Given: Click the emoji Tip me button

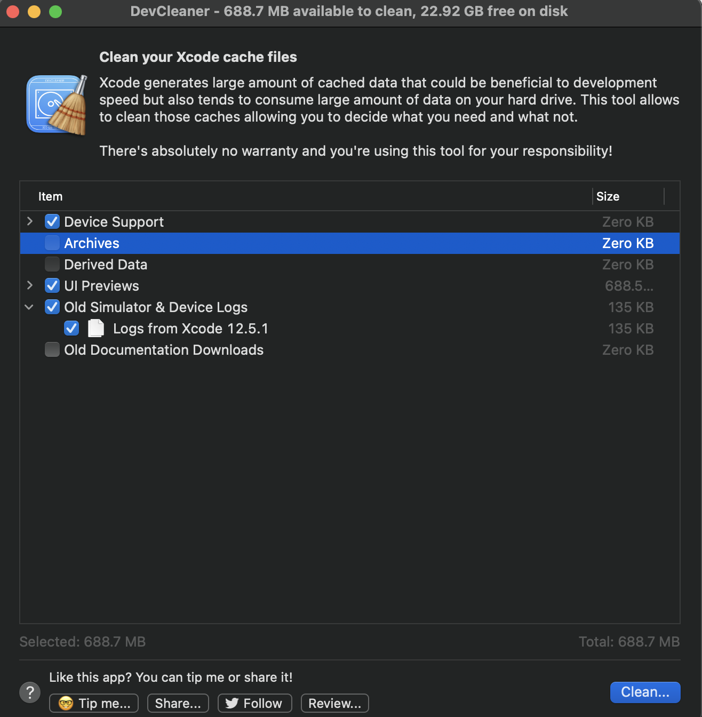Looking at the screenshot, I should pos(94,703).
